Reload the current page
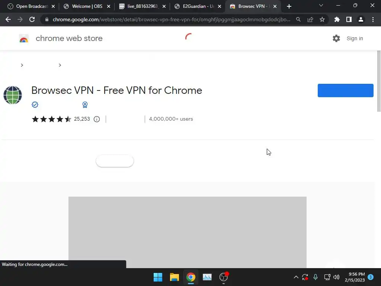The width and height of the screenshot is (381, 286). pyautogui.click(x=32, y=19)
